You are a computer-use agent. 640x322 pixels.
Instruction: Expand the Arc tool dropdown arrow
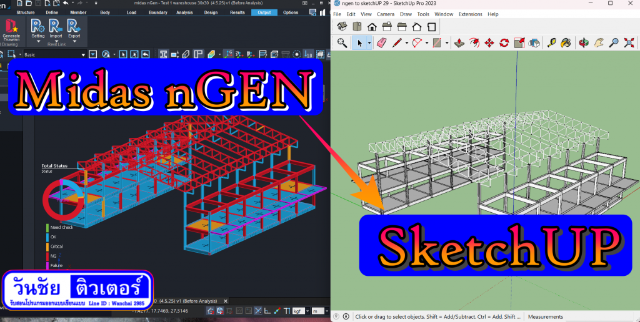click(x=427, y=43)
